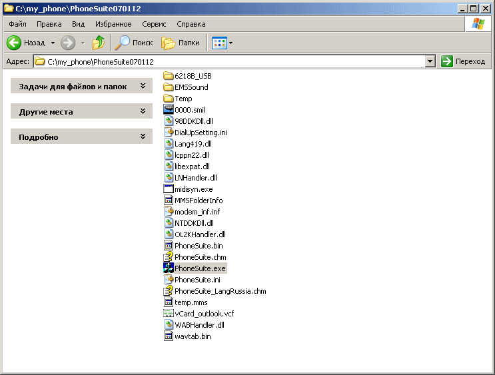Select the PhoneSuite.ini file icon

[169, 279]
